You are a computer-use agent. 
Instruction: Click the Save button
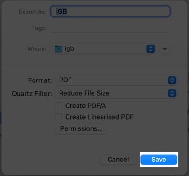click(159, 160)
